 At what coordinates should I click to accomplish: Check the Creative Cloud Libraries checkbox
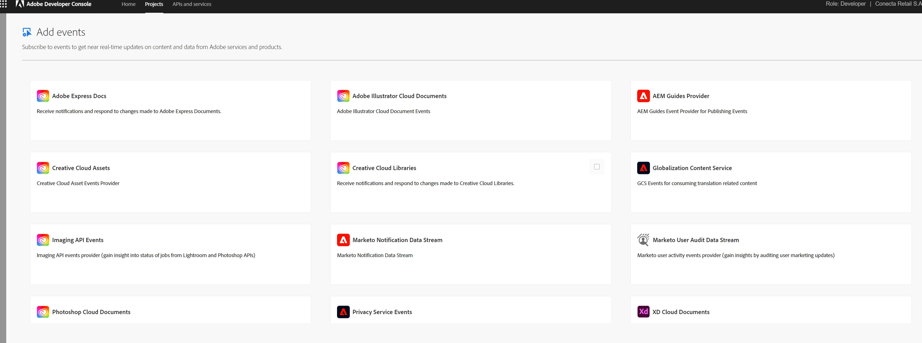click(596, 167)
